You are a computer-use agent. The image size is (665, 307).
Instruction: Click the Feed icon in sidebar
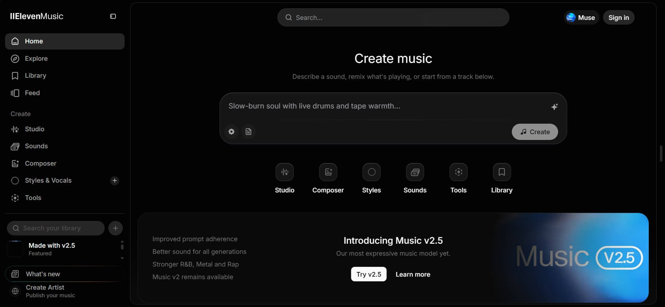[15, 93]
